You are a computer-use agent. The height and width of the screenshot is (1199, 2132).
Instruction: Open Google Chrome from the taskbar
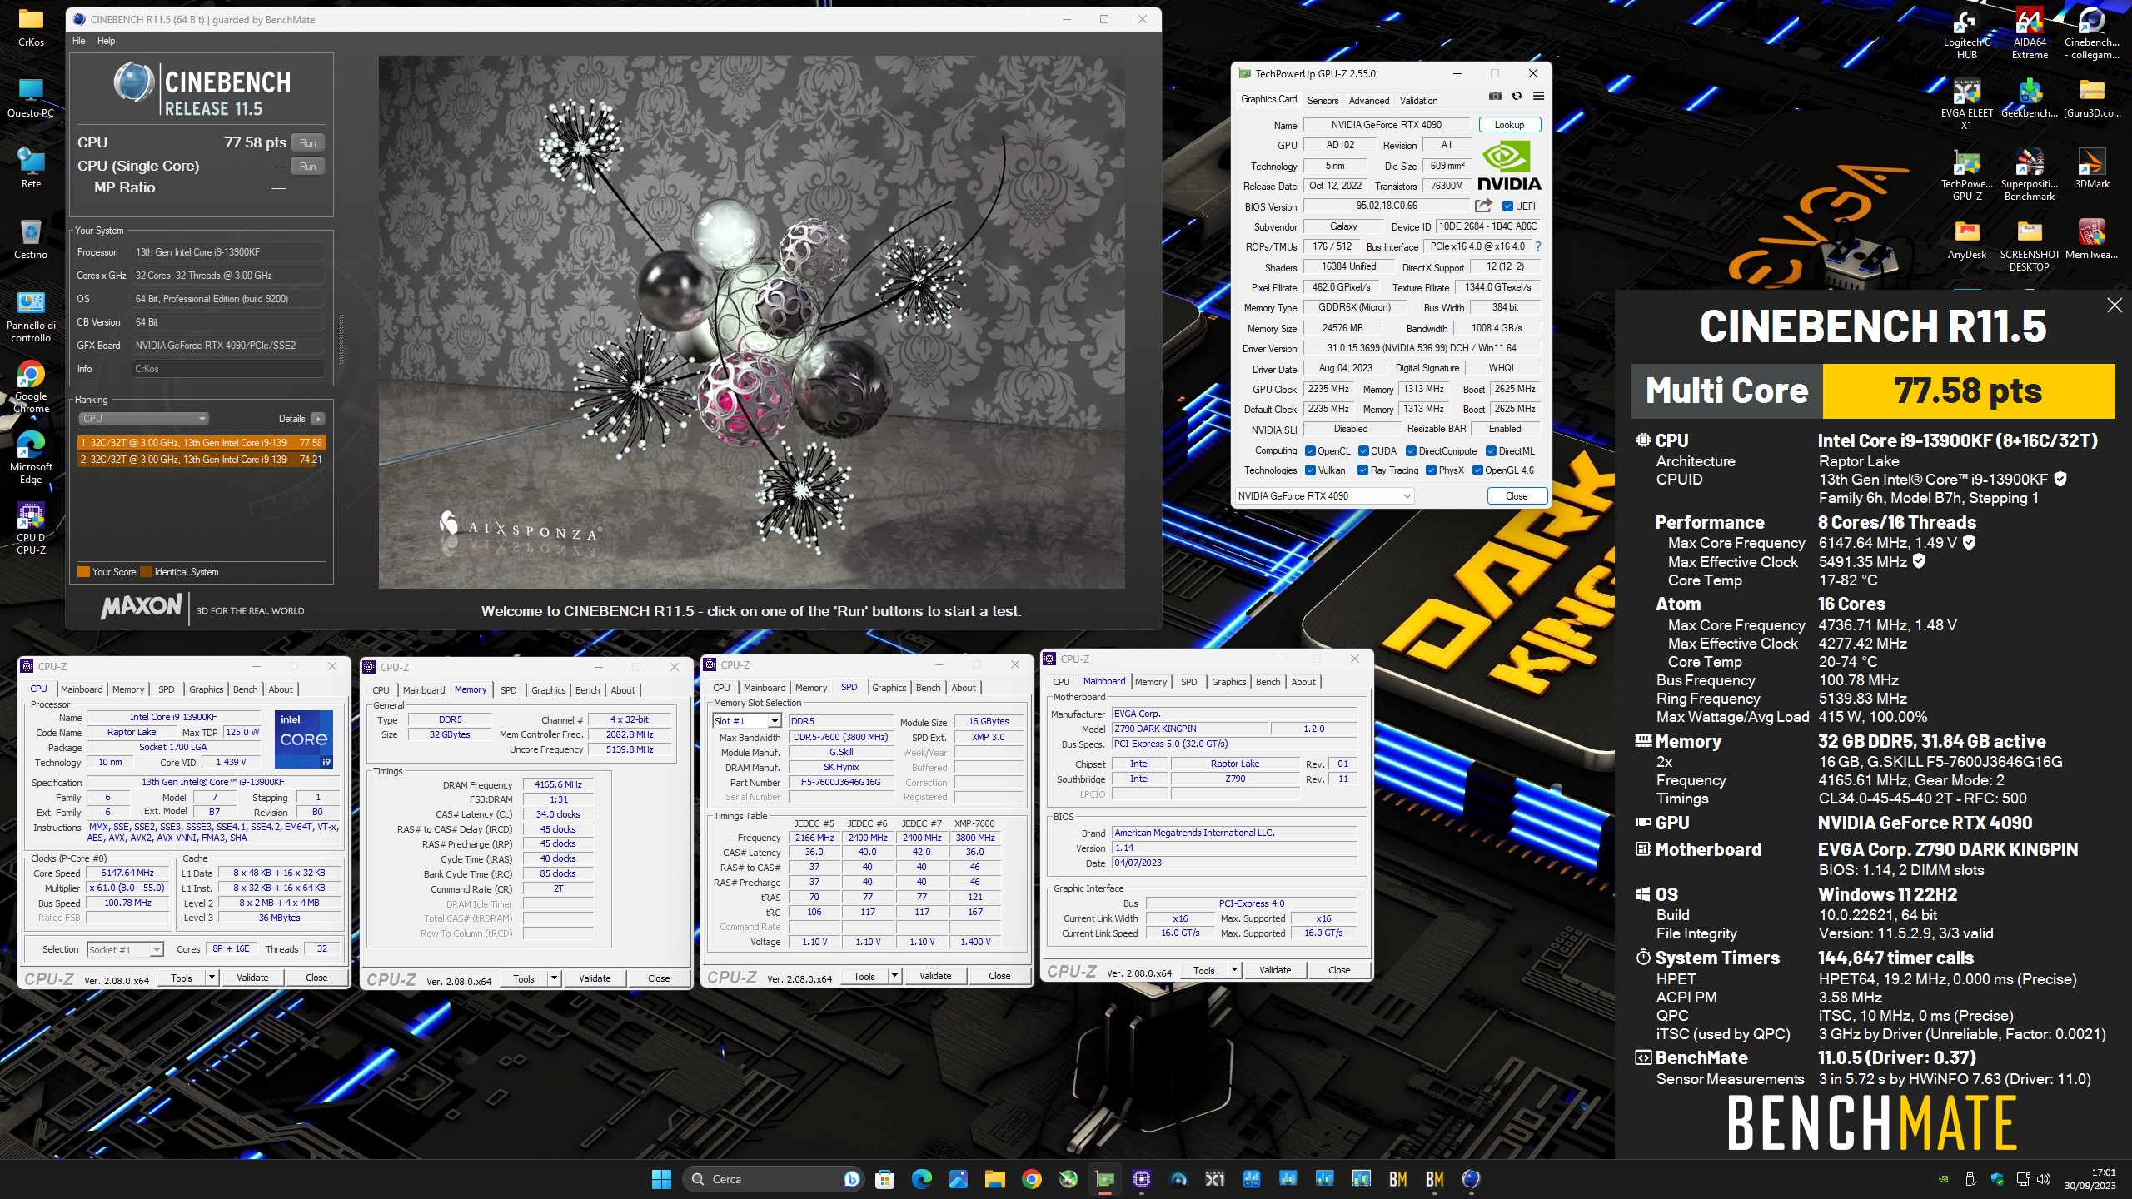[x=1032, y=1179]
